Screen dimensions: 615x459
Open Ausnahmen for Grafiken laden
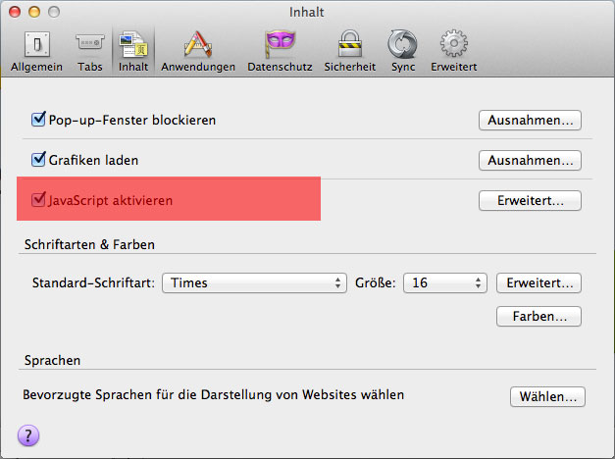tap(530, 160)
